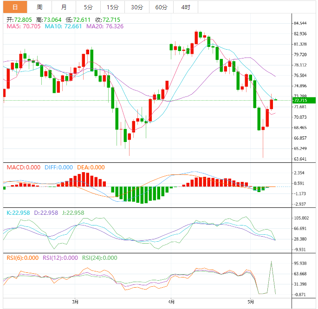318x309 pixels.
Task: Click the 95.938 RSI axis value
Action: tap(300, 263)
